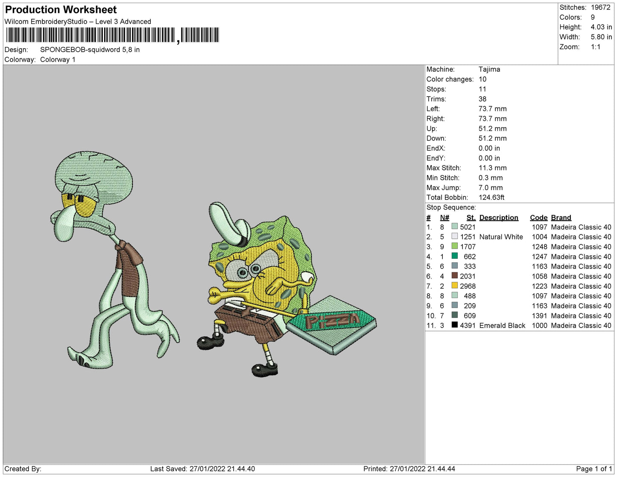This screenshot has width=617, height=477.
Task: Click the thread code 1000
Action: click(539, 325)
